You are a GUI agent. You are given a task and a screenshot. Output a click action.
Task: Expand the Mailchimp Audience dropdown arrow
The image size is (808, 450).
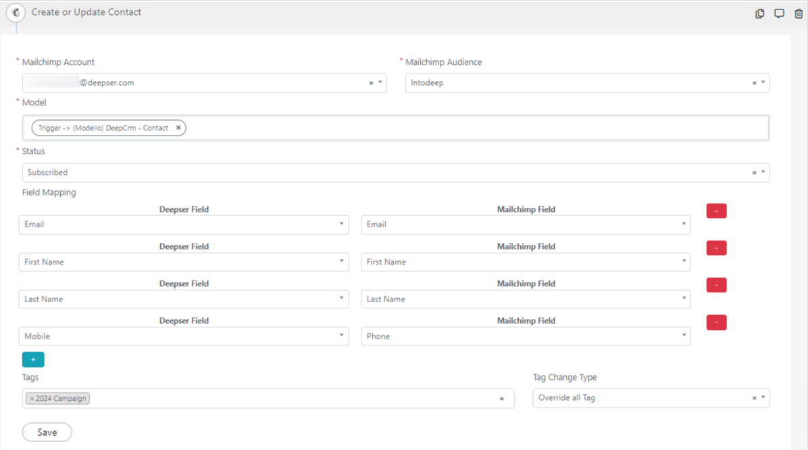pyautogui.click(x=763, y=82)
